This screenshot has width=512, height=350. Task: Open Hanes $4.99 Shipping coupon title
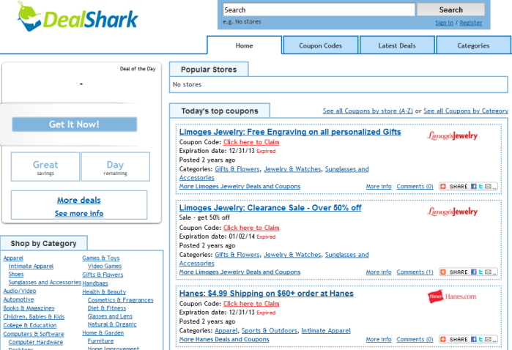[x=267, y=294]
